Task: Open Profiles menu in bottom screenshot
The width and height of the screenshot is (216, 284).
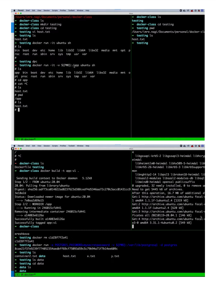Action: coord(63,146)
